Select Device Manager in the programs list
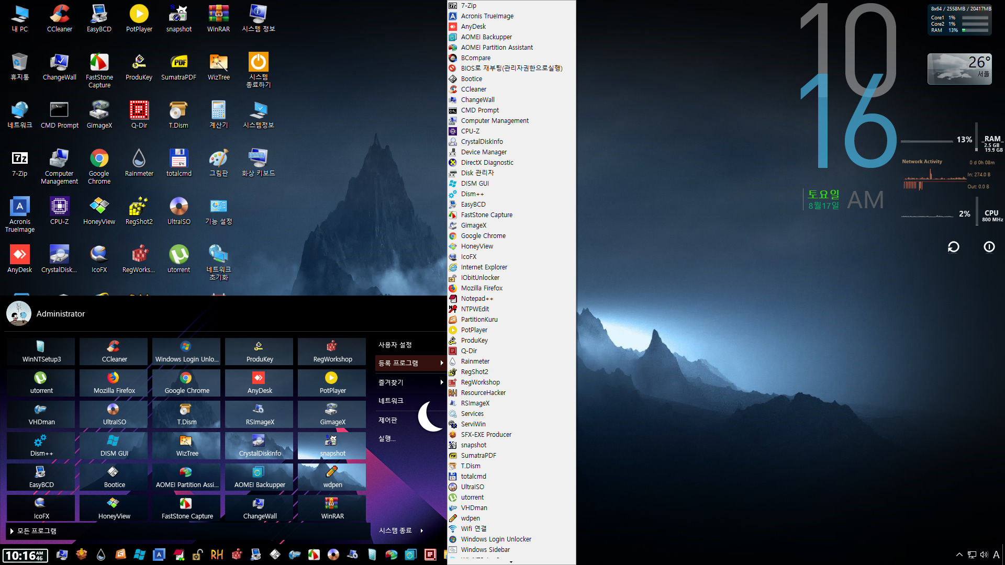Screen dimensions: 1005x565 [512, 152]
